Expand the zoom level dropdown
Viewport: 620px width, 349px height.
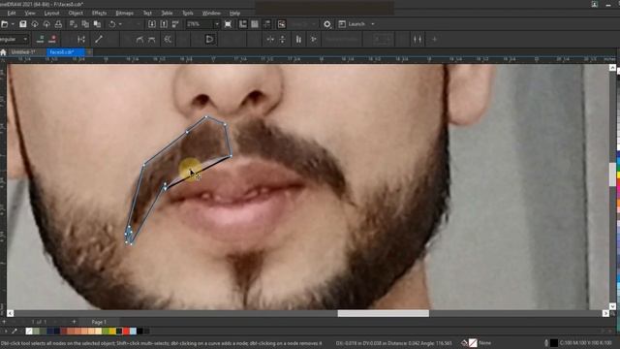[x=217, y=24]
